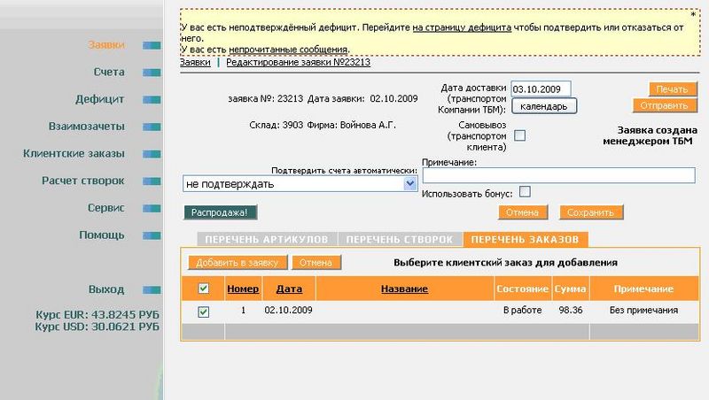Open the календарь date picker
The width and height of the screenshot is (709, 400).
(544, 106)
